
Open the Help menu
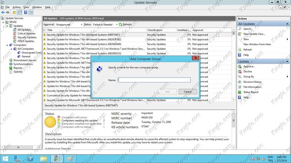click(x=48, y=7)
